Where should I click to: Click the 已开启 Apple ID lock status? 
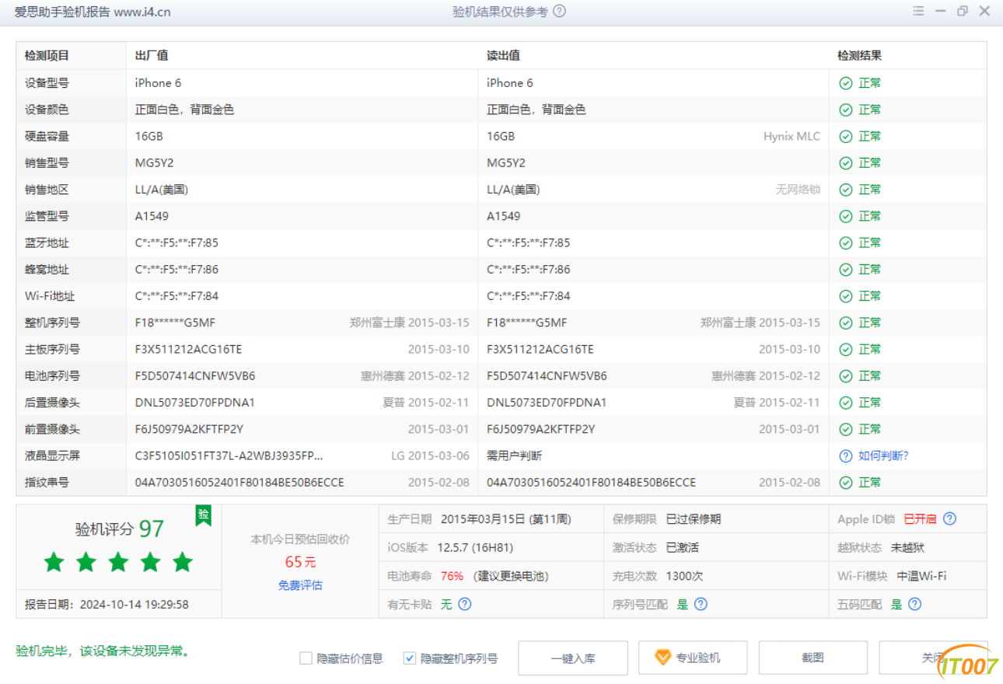point(920,518)
